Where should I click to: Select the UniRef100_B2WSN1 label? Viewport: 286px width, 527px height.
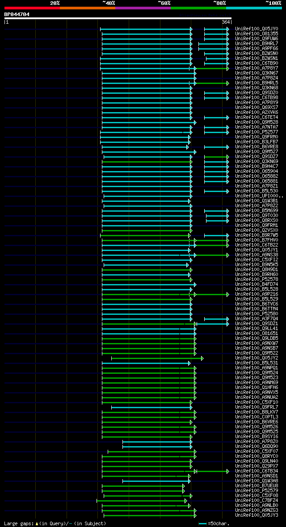tap(257, 59)
